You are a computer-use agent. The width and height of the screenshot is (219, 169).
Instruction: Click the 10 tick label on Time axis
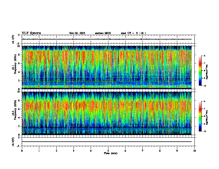coord(194,151)
